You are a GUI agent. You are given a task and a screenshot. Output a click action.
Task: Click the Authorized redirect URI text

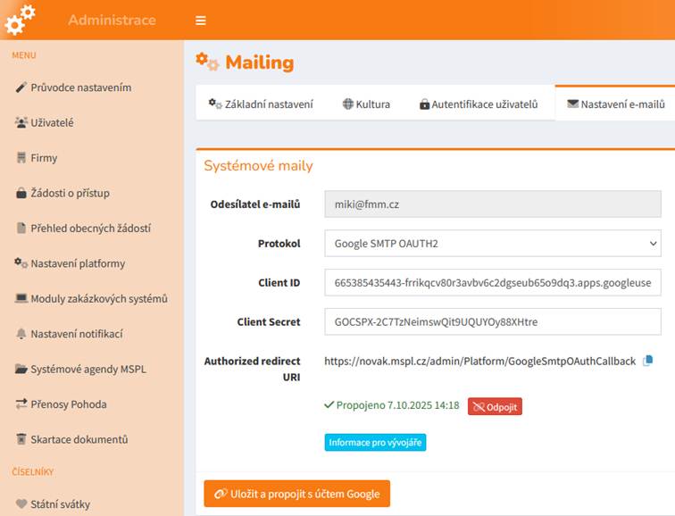point(480,361)
